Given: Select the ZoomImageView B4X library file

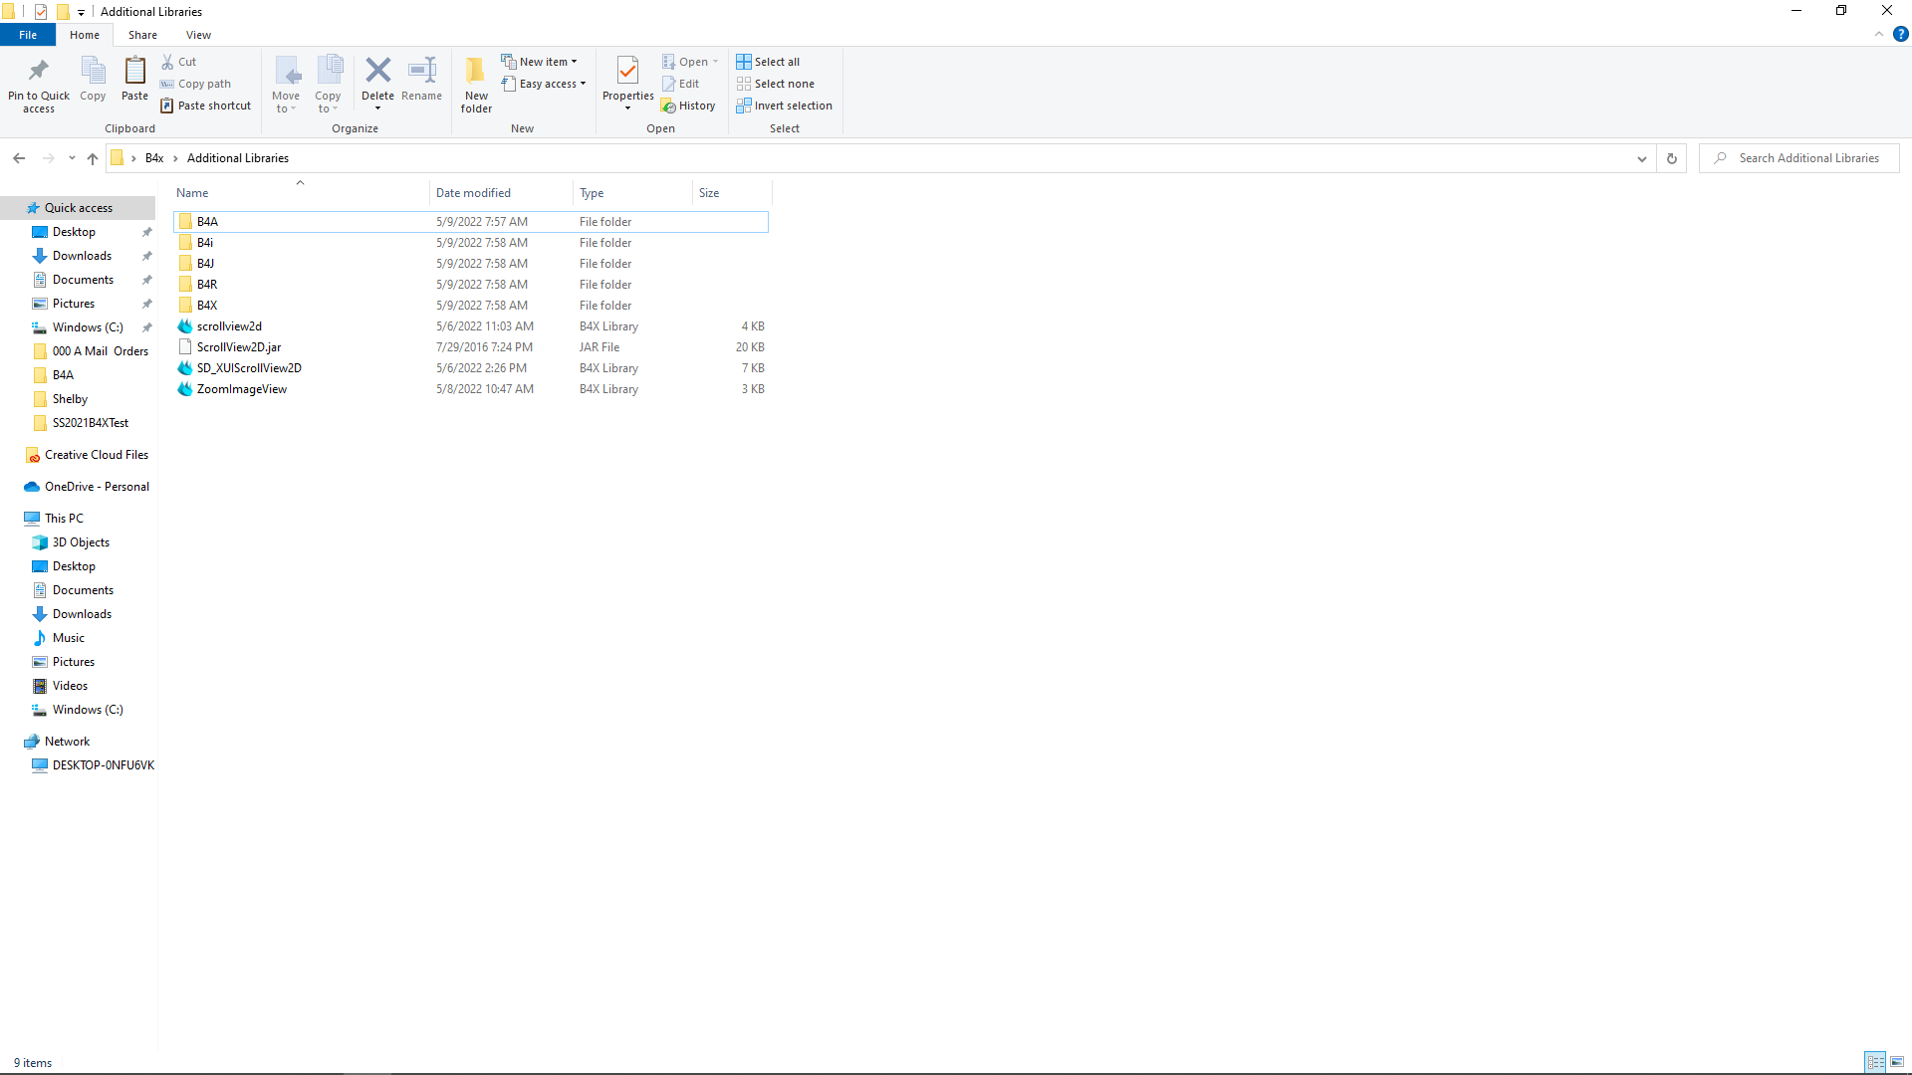Looking at the screenshot, I should [x=242, y=389].
